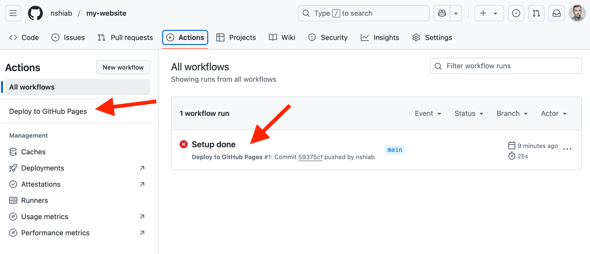The width and height of the screenshot is (590, 254).
Task: Switch to the Security tab
Action: coord(328,37)
